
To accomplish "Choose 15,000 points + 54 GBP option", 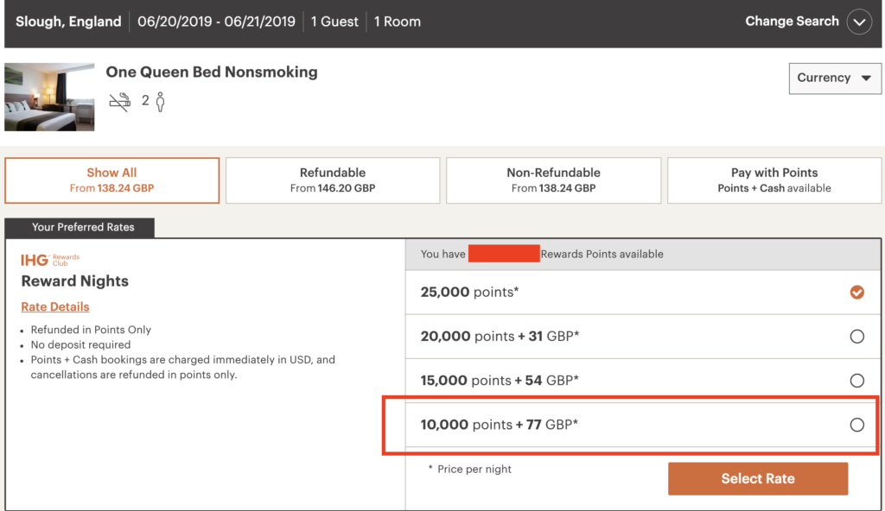I will [856, 381].
